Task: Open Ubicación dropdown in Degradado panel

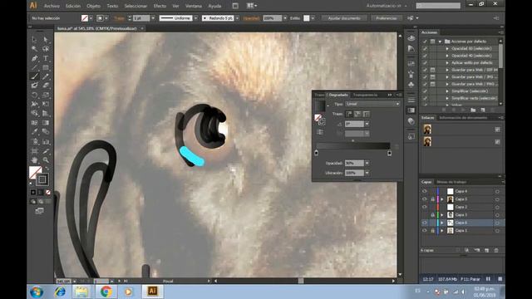Action: coord(367,173)
